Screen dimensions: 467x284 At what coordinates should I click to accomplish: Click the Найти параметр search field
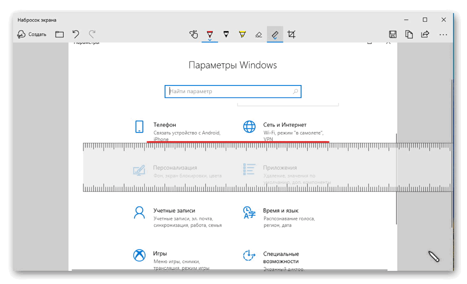coord(233,91)
